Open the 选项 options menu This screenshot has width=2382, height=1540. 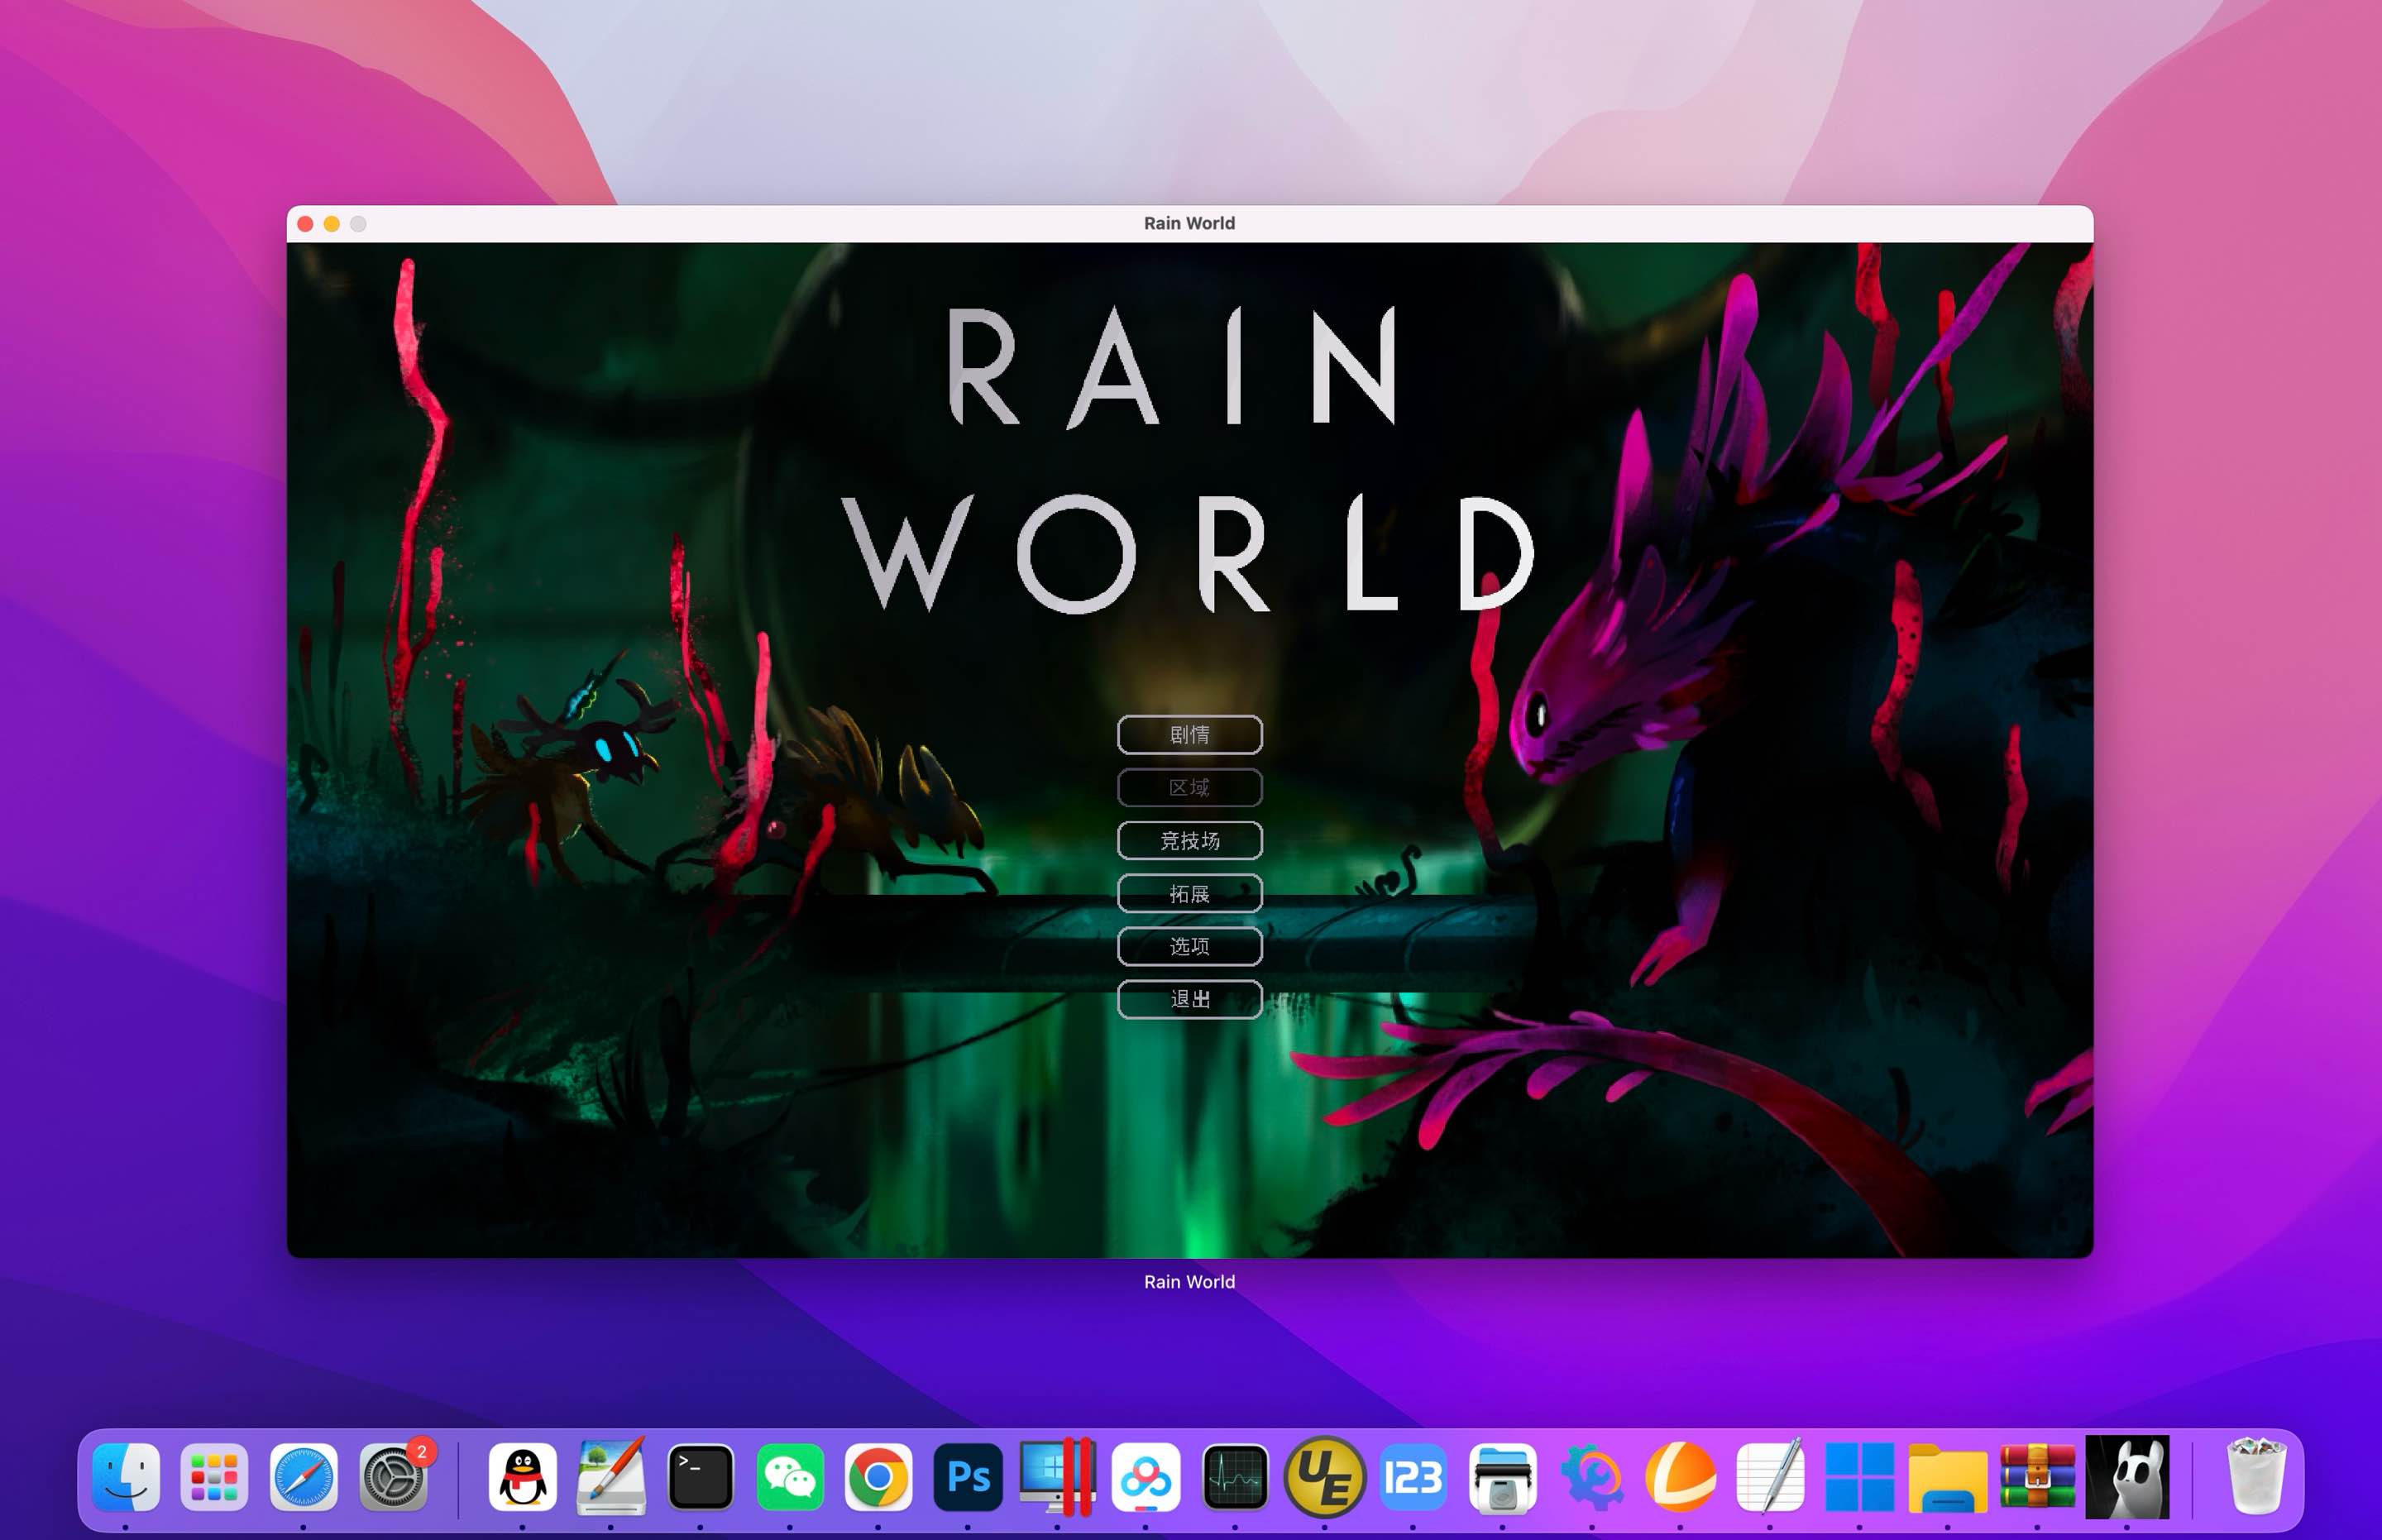pyautogui.click(x=1189, y=946)
